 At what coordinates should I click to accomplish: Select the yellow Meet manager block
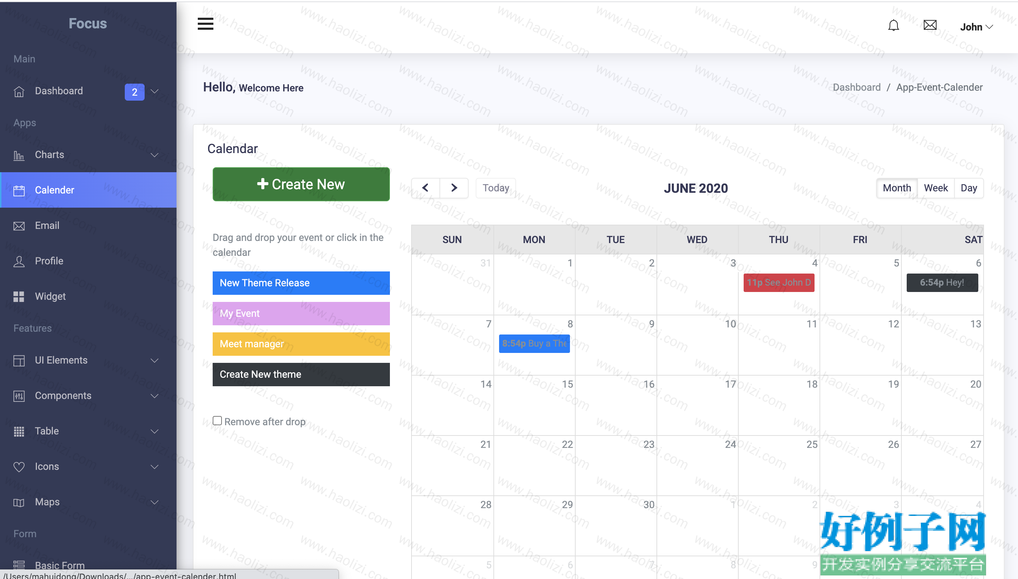pos(301,344)
